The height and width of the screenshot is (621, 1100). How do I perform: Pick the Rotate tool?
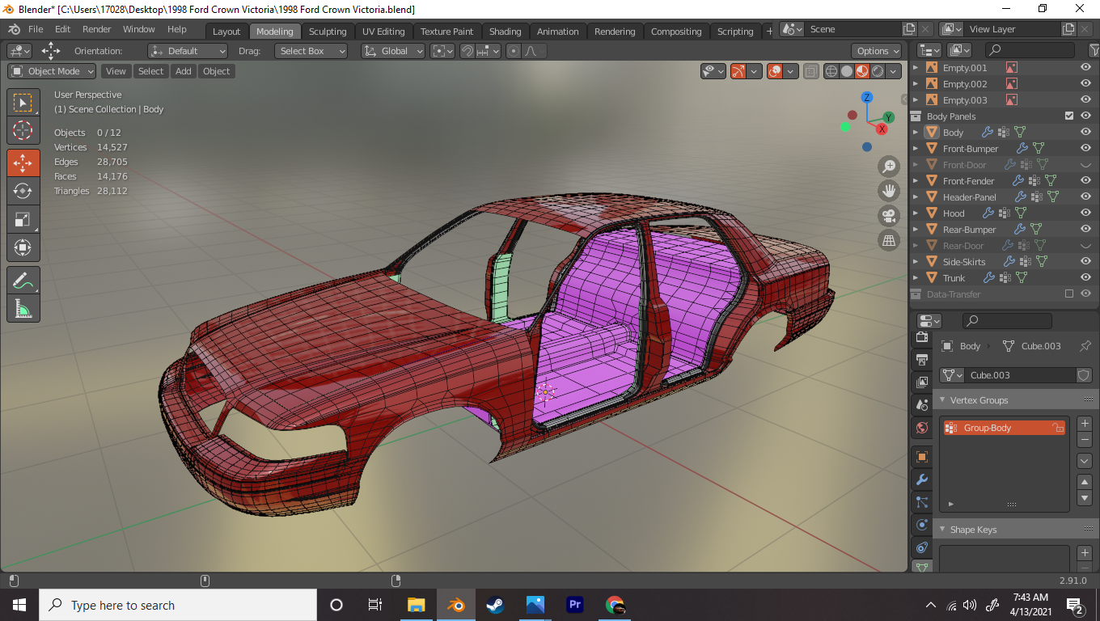[23, 191]
